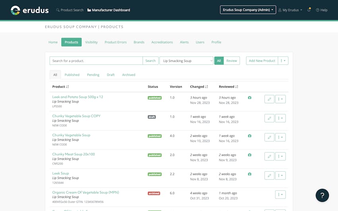This screenshot has width=338, height=211.
Task: Open the Manufacturer Dashboard
Action: 109,10
